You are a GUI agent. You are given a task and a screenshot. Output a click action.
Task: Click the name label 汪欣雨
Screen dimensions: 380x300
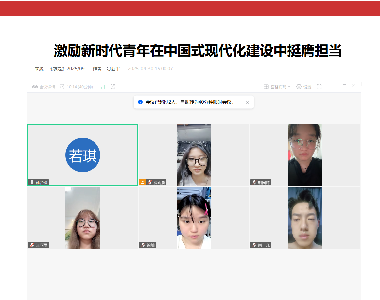[42, 245]
